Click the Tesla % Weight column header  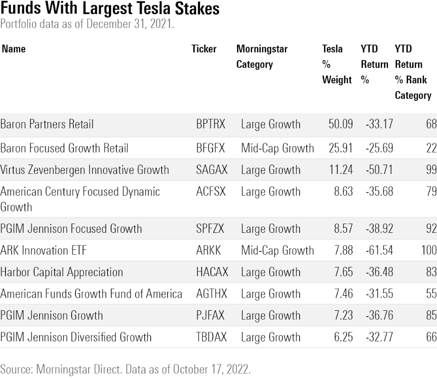(x=337, y=64)
